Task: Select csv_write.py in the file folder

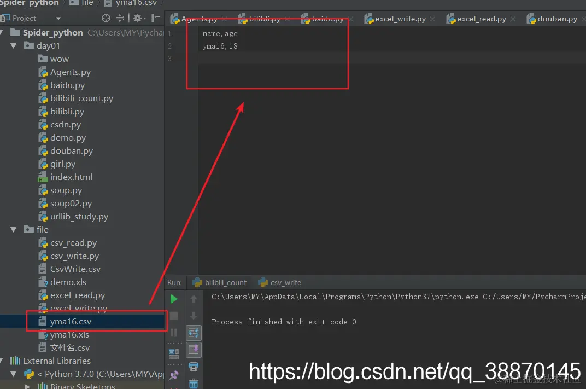Action: [69, 256]
